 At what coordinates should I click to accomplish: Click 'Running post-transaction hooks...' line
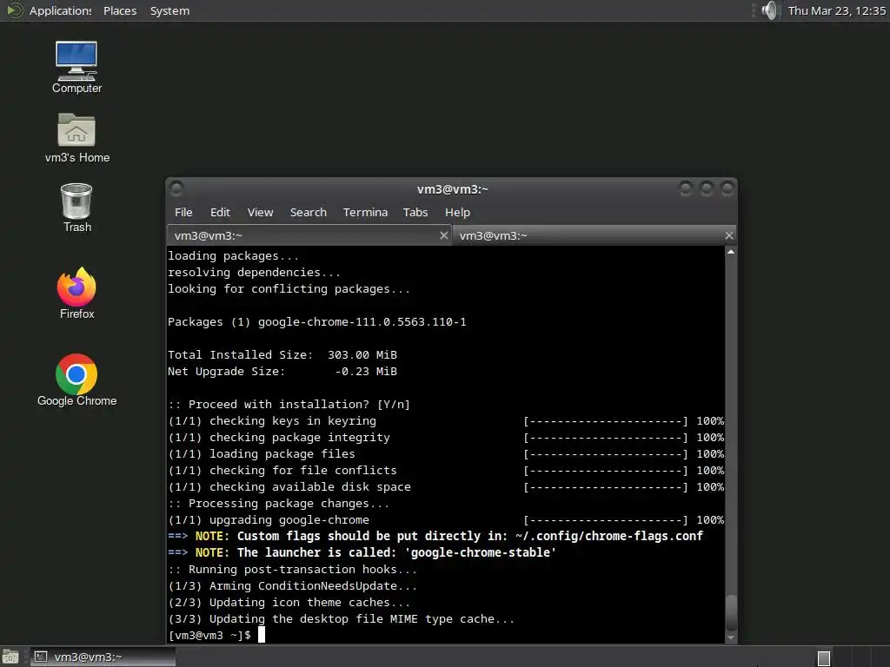[x=292, y=570]
